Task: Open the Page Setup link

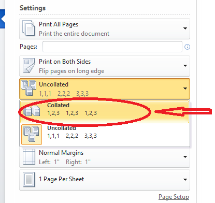Action: click(x=174, y=197)
